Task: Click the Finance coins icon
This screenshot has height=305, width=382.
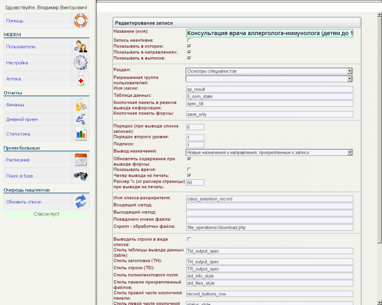Action: [80, 105]
